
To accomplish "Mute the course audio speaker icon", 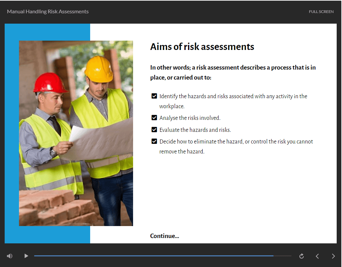I will pyautogui.click(x=10, y=256).
